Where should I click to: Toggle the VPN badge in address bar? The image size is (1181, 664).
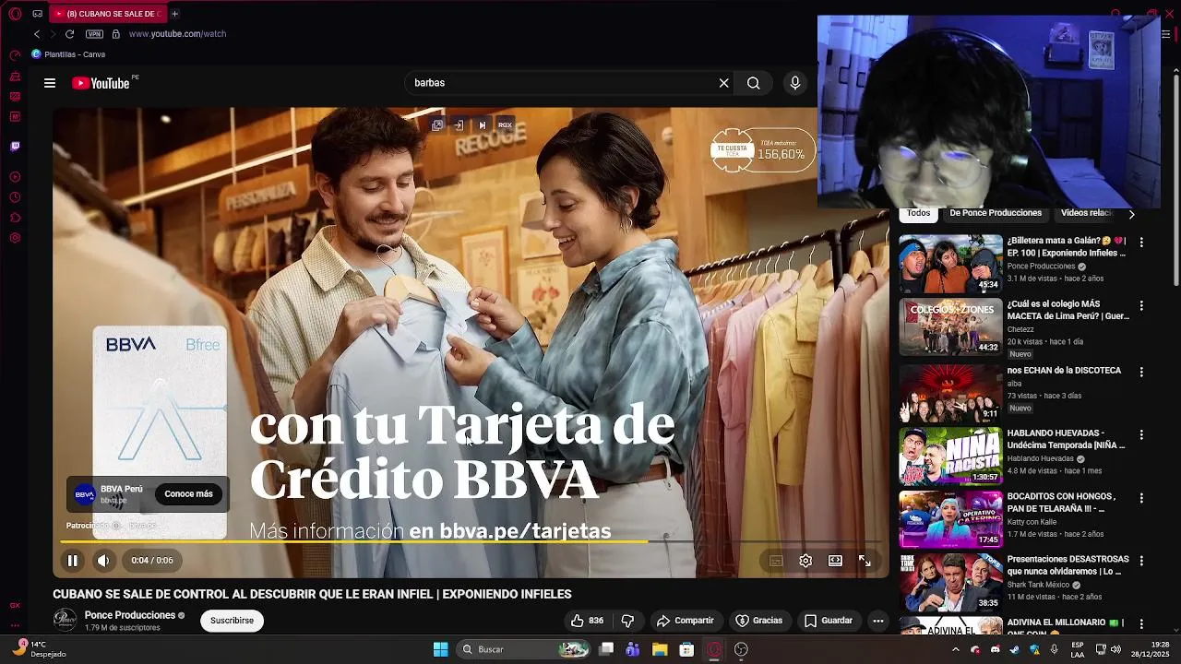[x=94, y=34]
